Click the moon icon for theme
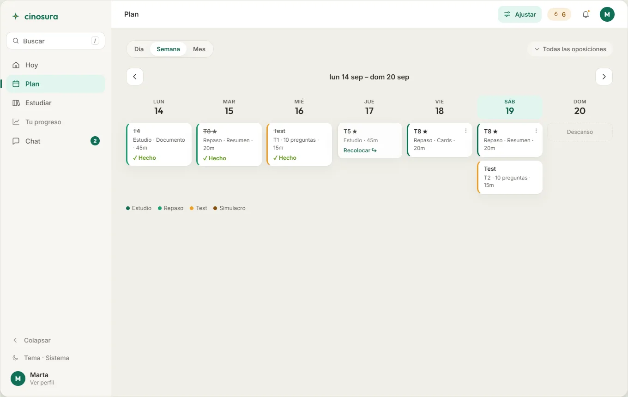The width and height of the screenshot is (628, 397). coord(15,358)
